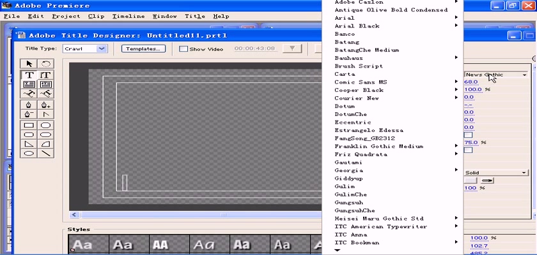Open the Window menu
Image resolution: width=537 pixels, height=255 pixels.
pyautogui.click(x=165, y=16)
